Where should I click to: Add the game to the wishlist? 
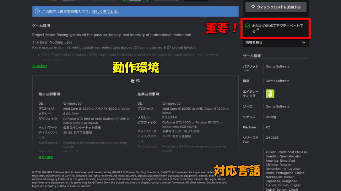coord(276,7)
